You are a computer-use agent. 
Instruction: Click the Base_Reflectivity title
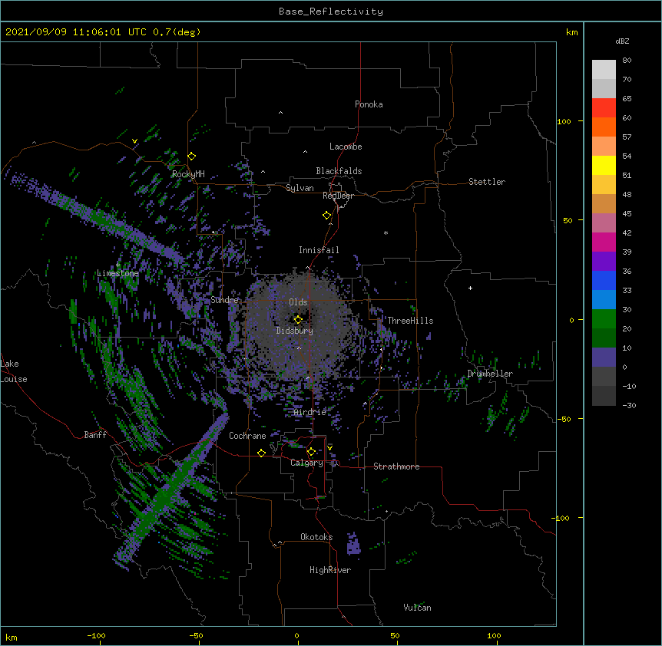click(x=331, y=12)
